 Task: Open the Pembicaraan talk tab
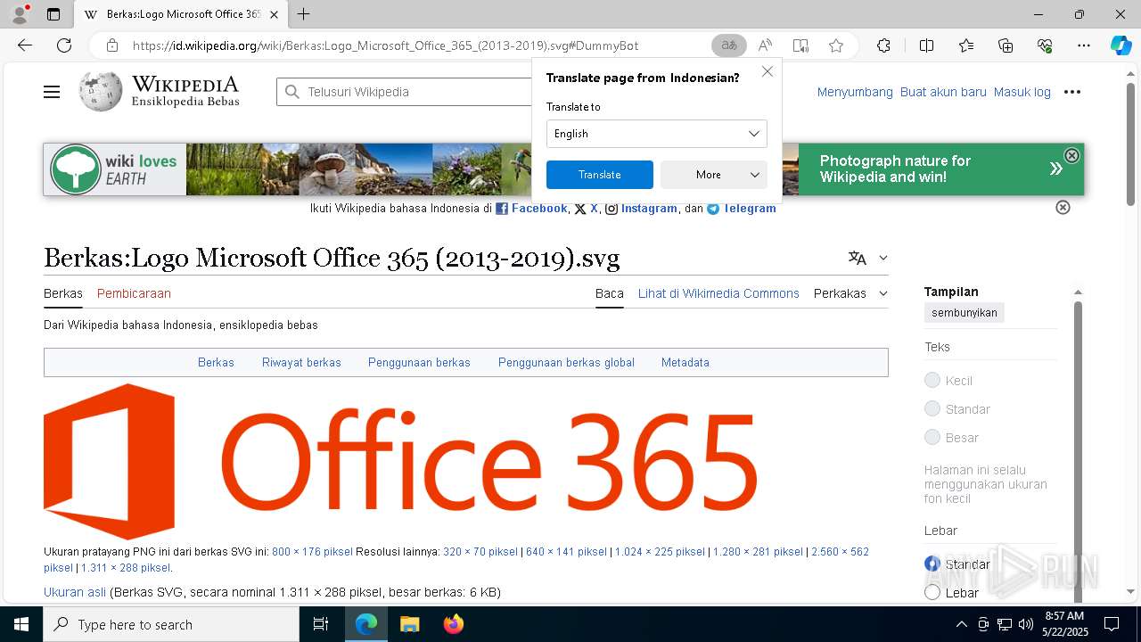(x=134, y=293)
